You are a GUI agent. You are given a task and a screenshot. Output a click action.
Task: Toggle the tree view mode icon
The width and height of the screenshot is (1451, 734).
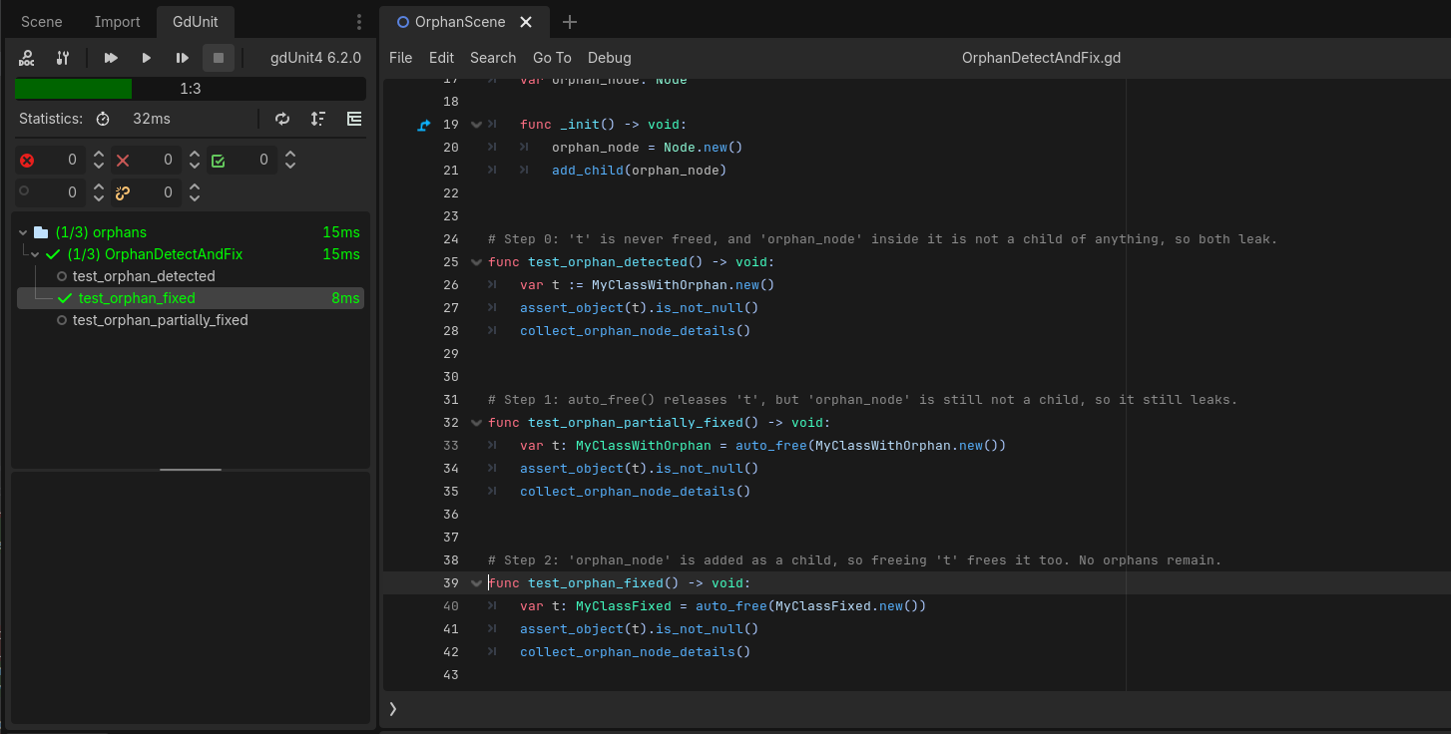coord(354,119)
